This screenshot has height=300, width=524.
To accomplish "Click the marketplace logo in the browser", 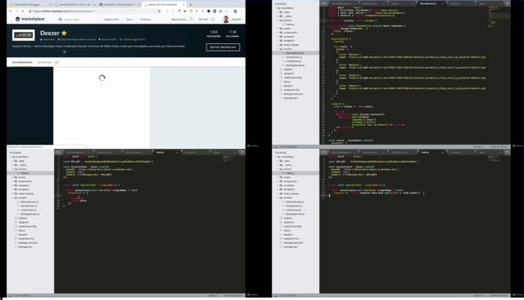I will pos(30,19).
